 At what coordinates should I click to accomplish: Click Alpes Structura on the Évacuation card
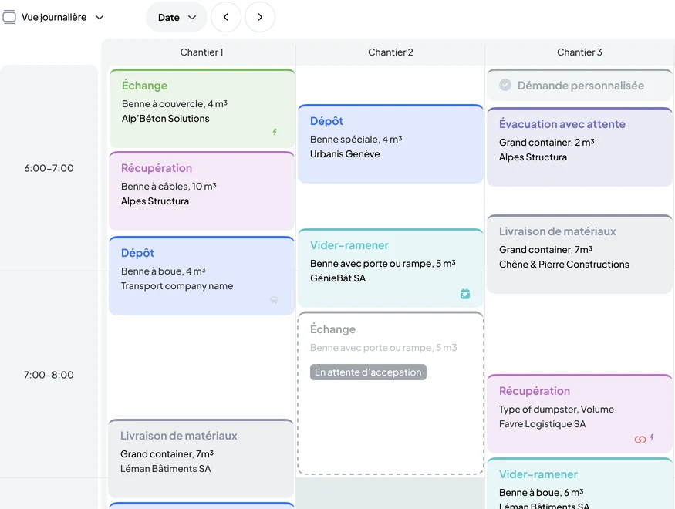click(x=533, y=157)
